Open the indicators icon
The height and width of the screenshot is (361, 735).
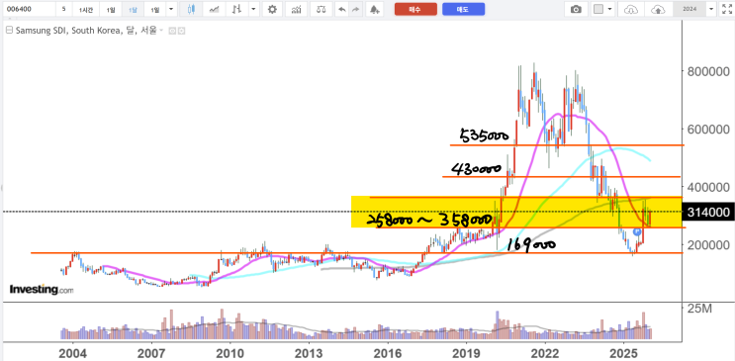pyautogui.click(x=296, y=9)
